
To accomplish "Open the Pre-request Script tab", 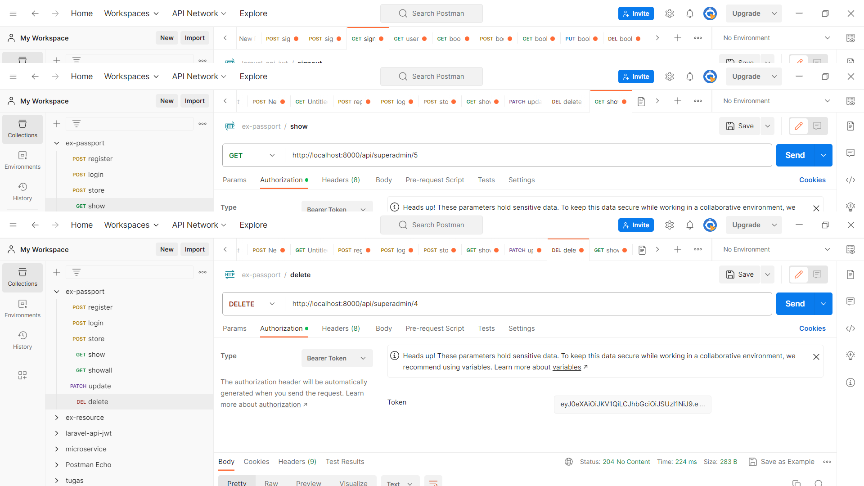I will (x=434, y=328).
